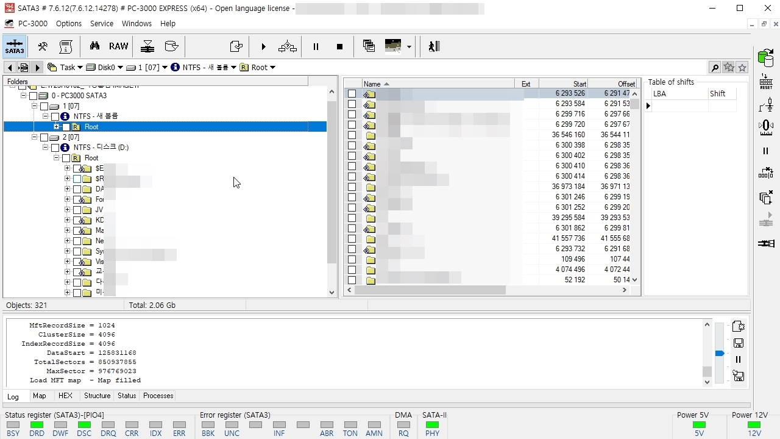Expand the highlighted Root node in folder tree

click(56, 127)
